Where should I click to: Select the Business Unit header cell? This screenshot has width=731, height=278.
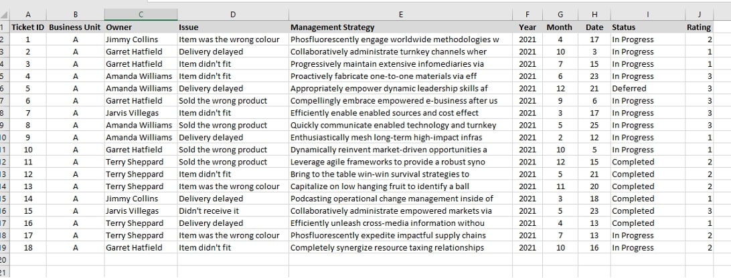click(75, 27)
